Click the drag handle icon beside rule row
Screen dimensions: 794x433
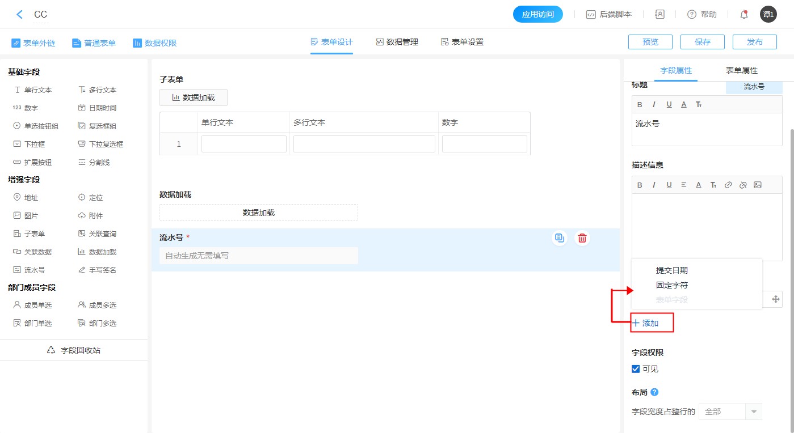click(x=776, y=299)
